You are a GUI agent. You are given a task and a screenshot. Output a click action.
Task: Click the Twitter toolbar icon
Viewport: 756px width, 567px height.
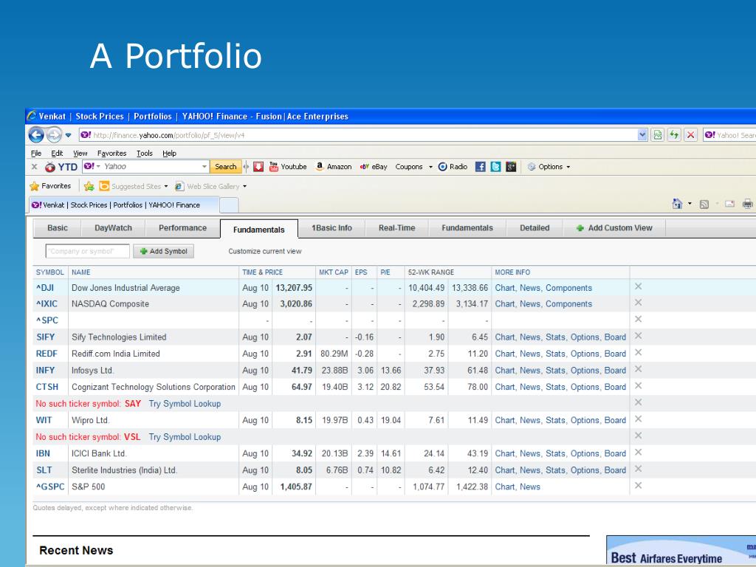tap(495, 167)
